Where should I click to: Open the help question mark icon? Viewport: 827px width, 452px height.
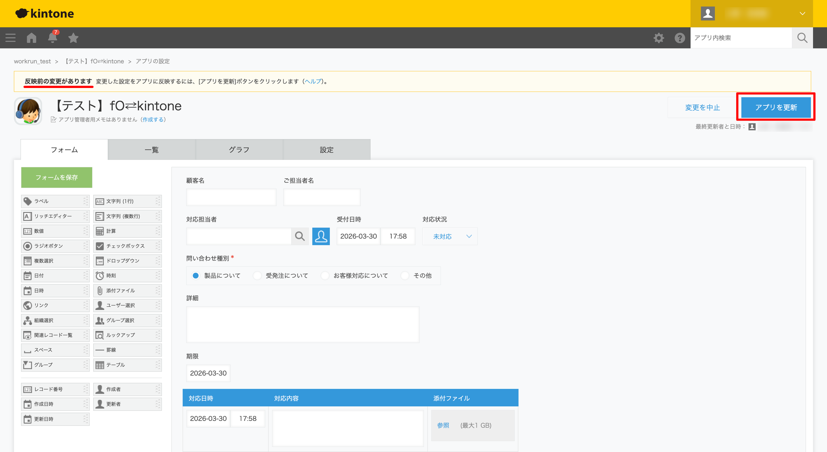coord(680,38)
